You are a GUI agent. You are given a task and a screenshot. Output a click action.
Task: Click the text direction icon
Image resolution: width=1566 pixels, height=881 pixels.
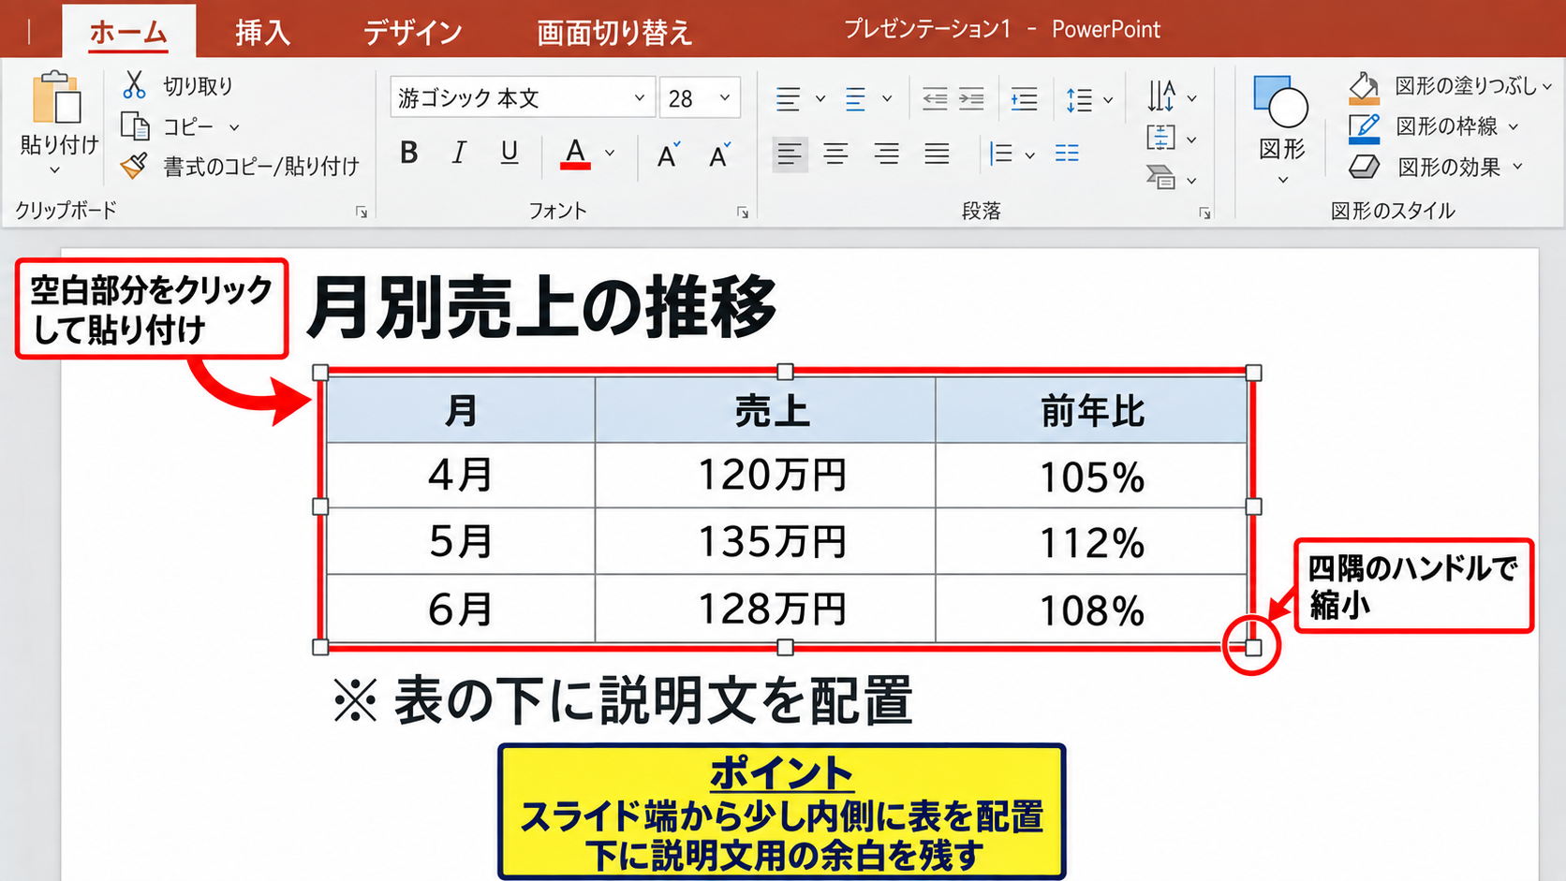[1161, 95]
